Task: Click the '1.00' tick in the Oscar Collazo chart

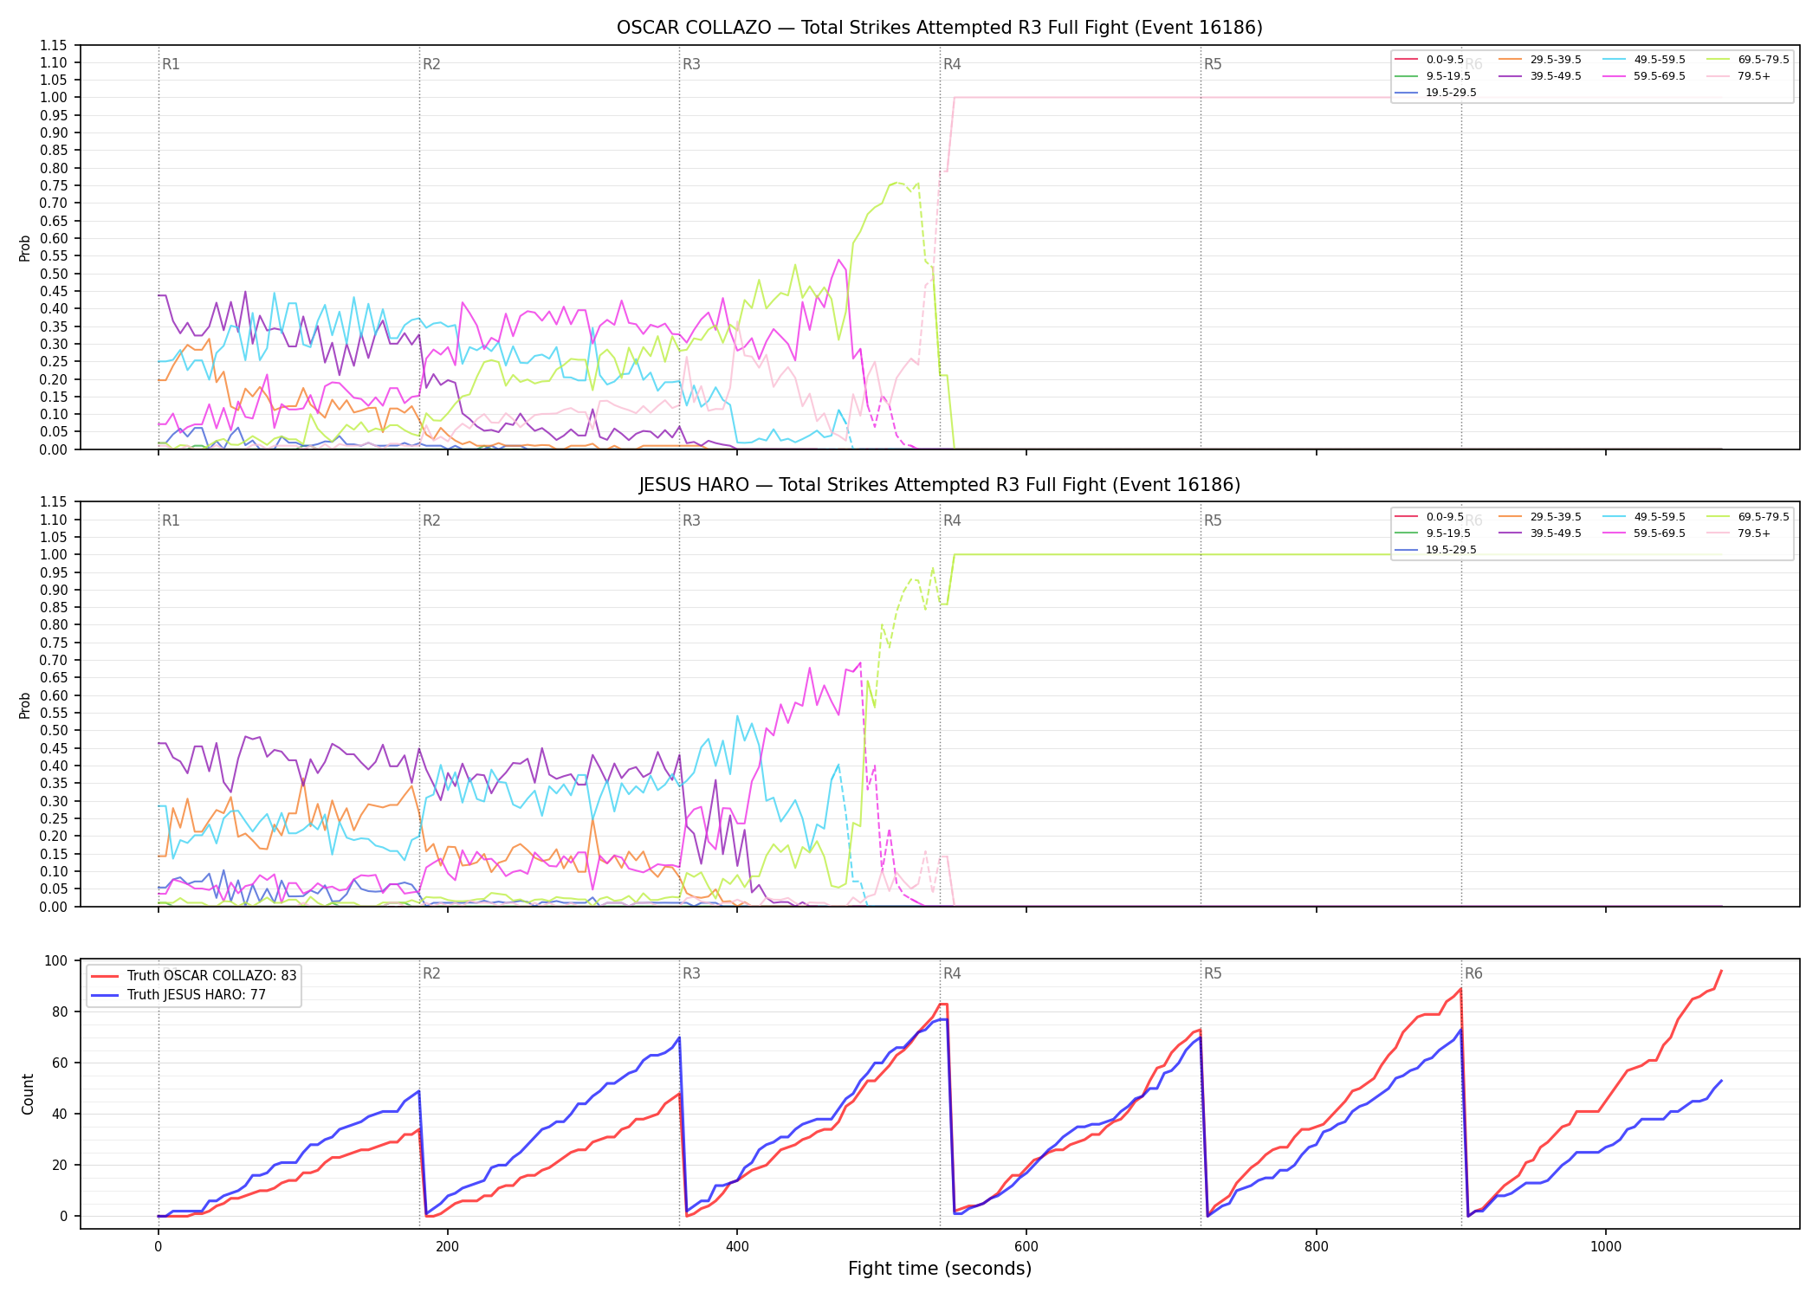Action: pyautogui.click(x=54, y=98)
